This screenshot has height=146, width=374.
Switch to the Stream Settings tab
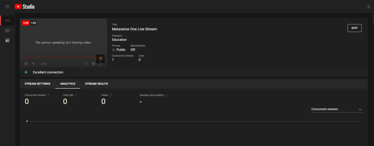[37, 84]
